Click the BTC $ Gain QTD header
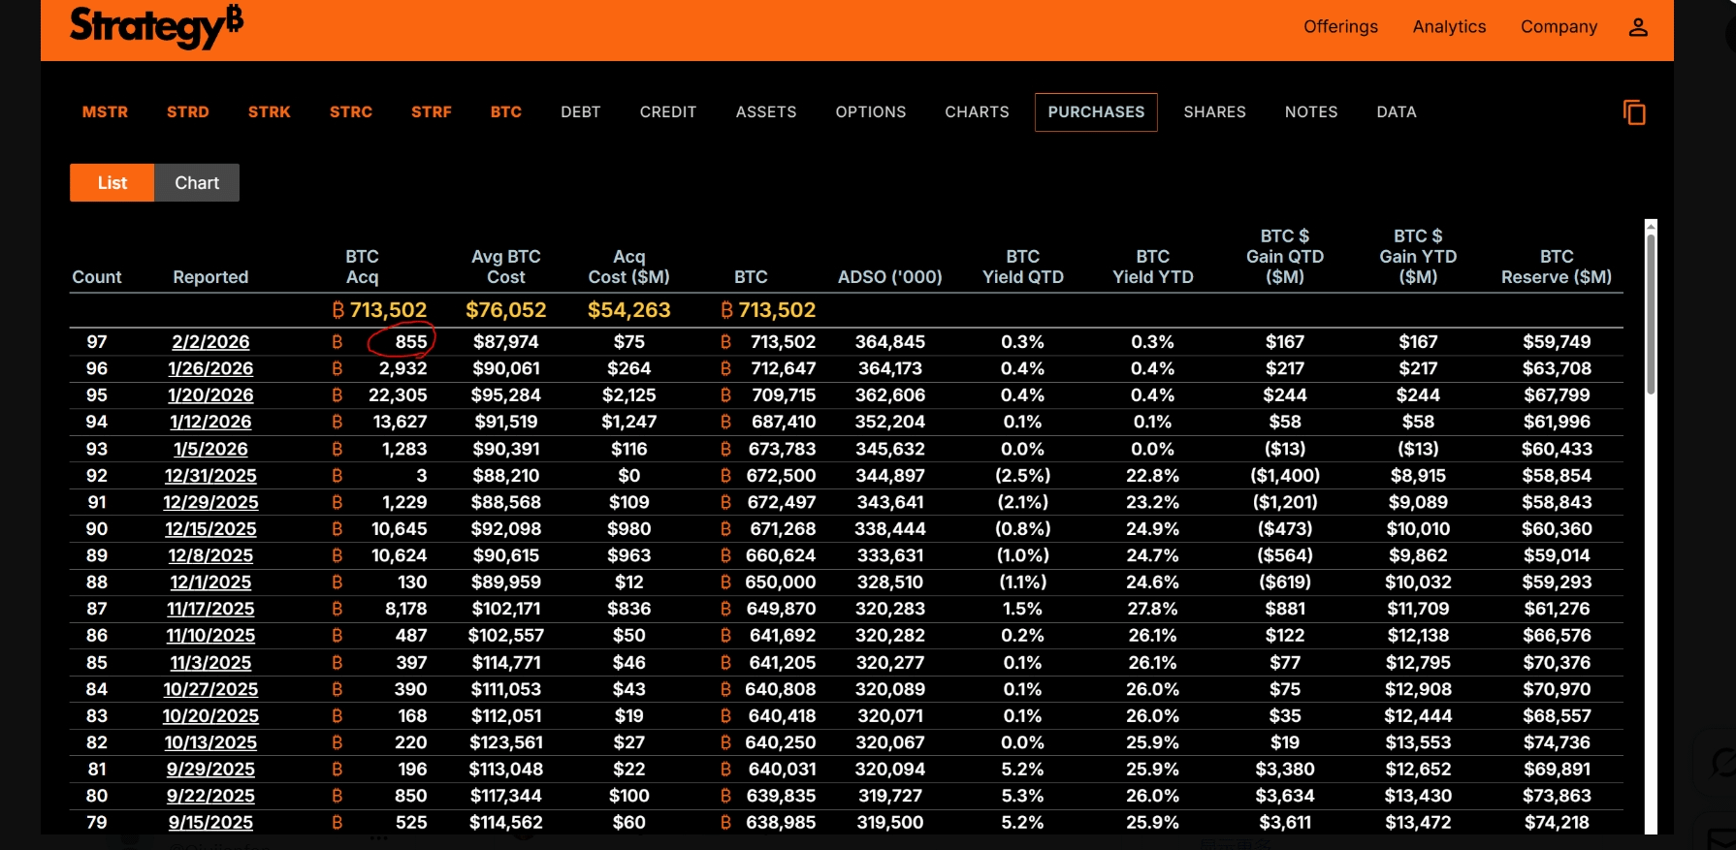Image resolution: width=1736 pixels, height=850 pixels. click(x=1284, y=257)
